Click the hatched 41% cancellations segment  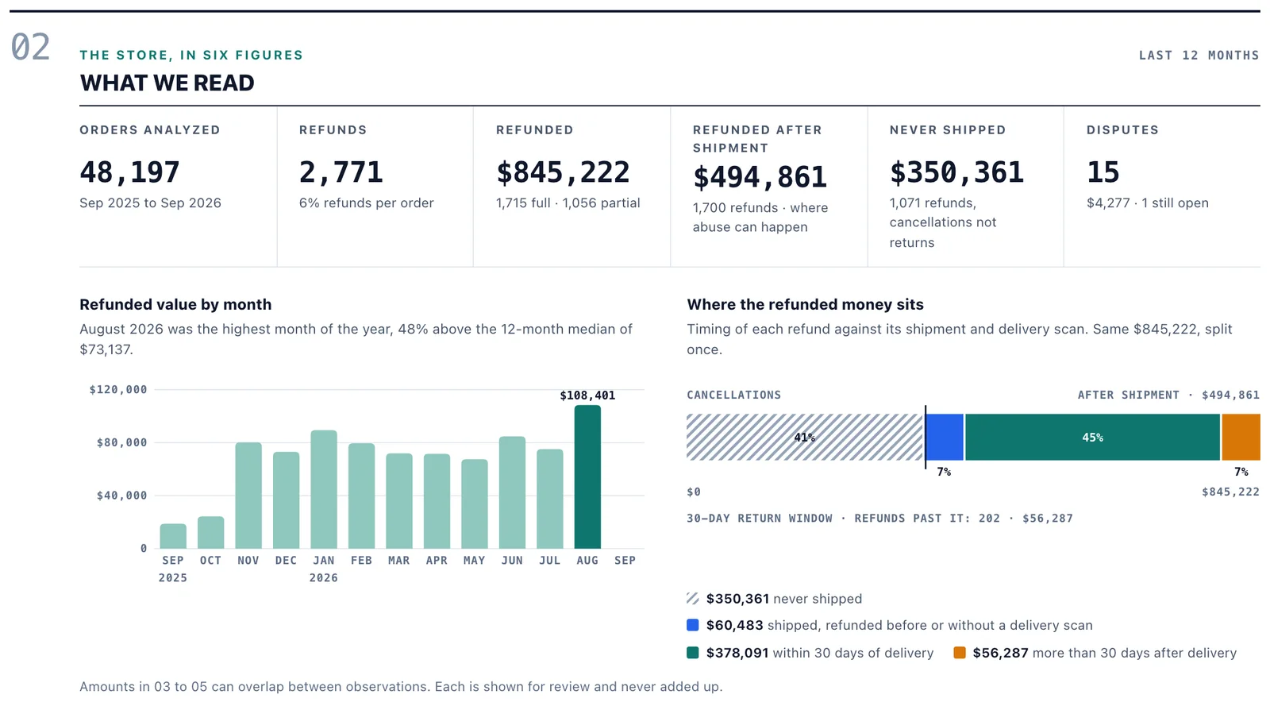(805, 437)
